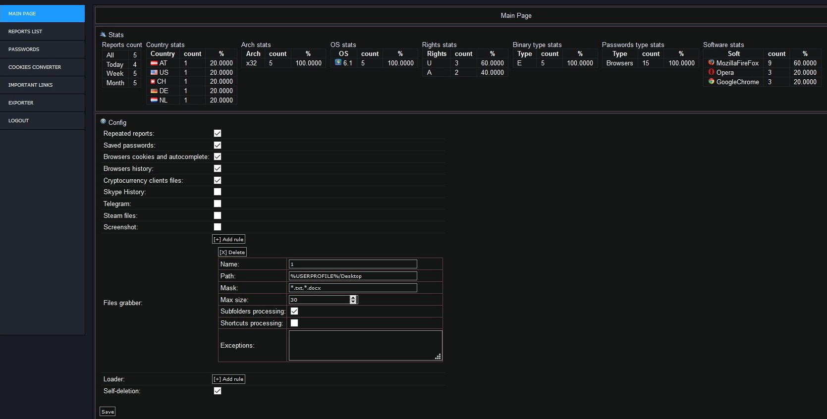This screenshot has width=827, height=419.
Task: Toggle the Screenshot checkbox
Action: 218,227
